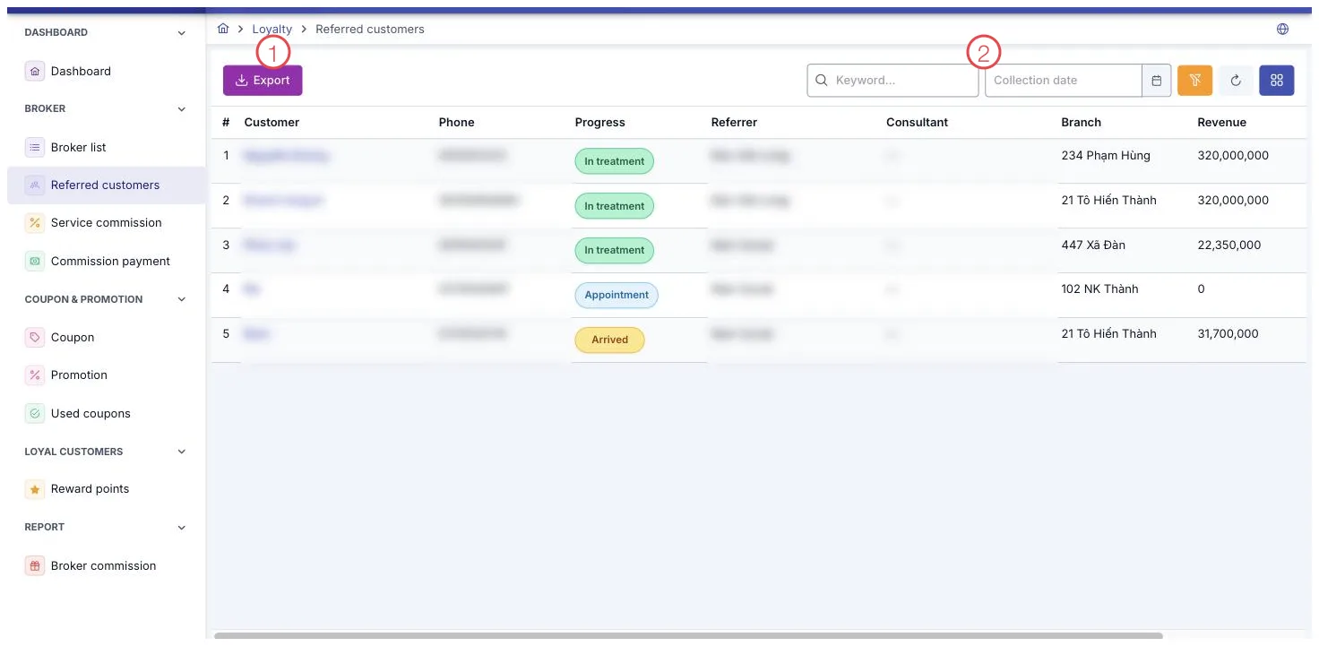Click the Dashboard sidebar icon
The height and width of the screenshot is (646, 1319).
34,71
